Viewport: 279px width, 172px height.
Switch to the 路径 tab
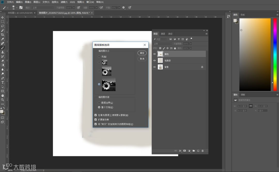point(170,34)
